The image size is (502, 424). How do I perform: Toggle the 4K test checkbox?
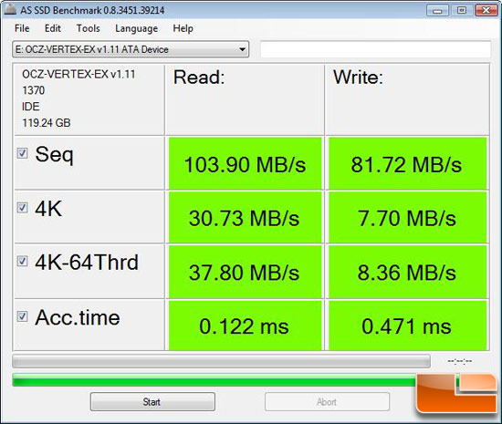22,208
